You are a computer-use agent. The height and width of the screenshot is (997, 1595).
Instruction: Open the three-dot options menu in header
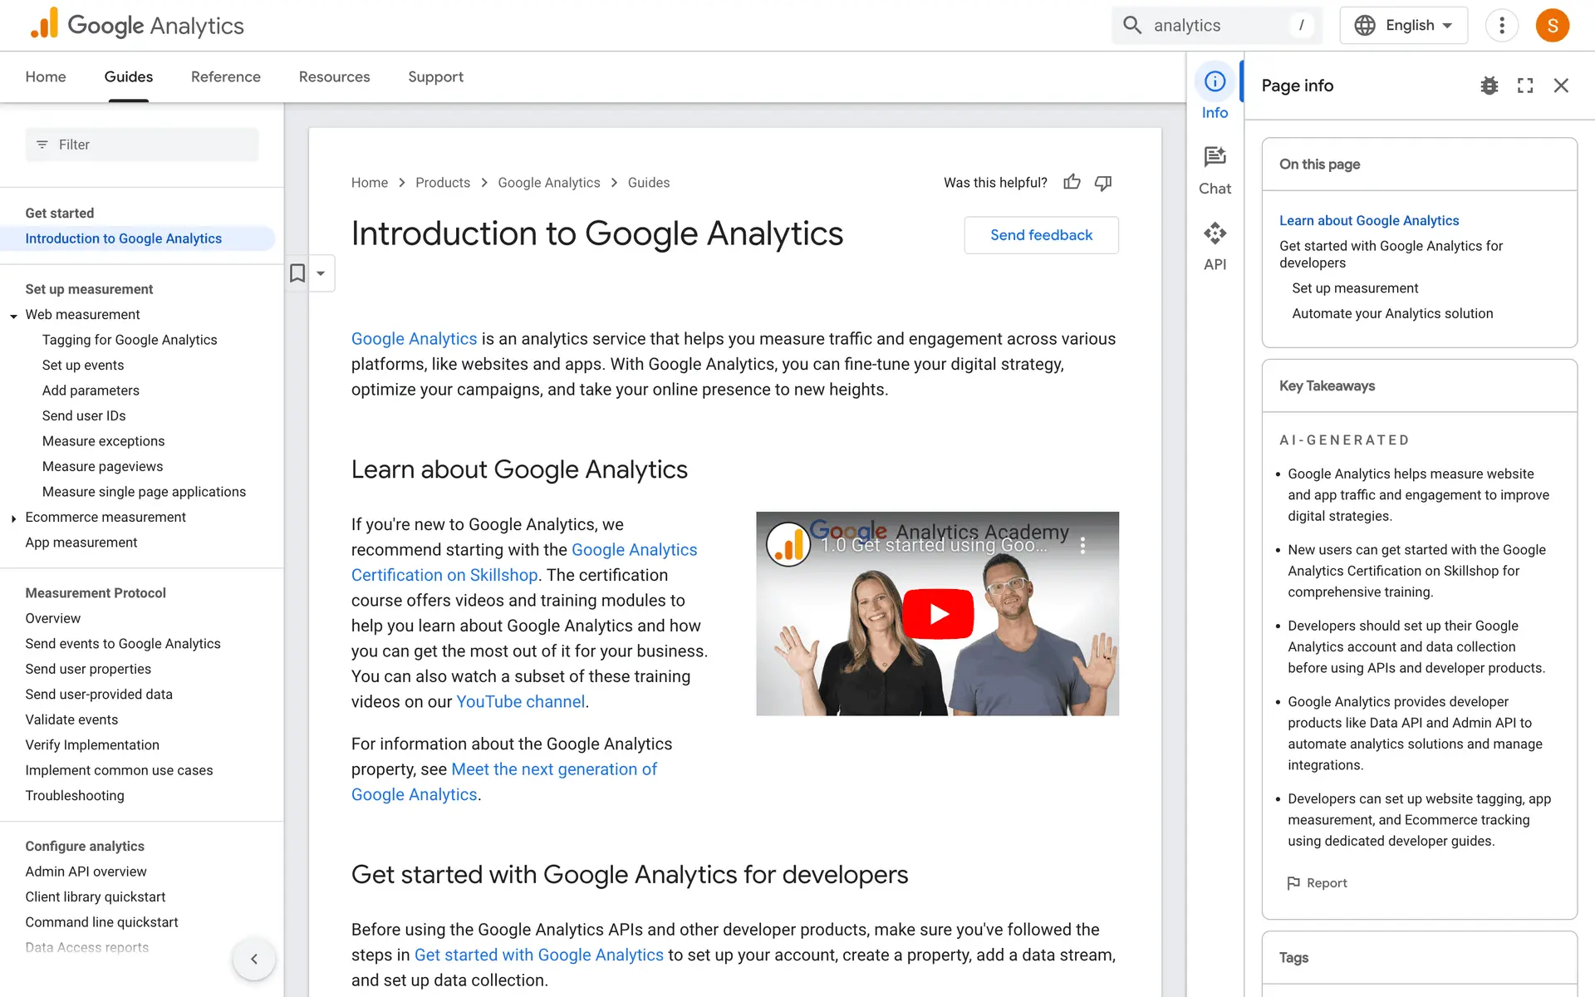[x=1501, y=25]
